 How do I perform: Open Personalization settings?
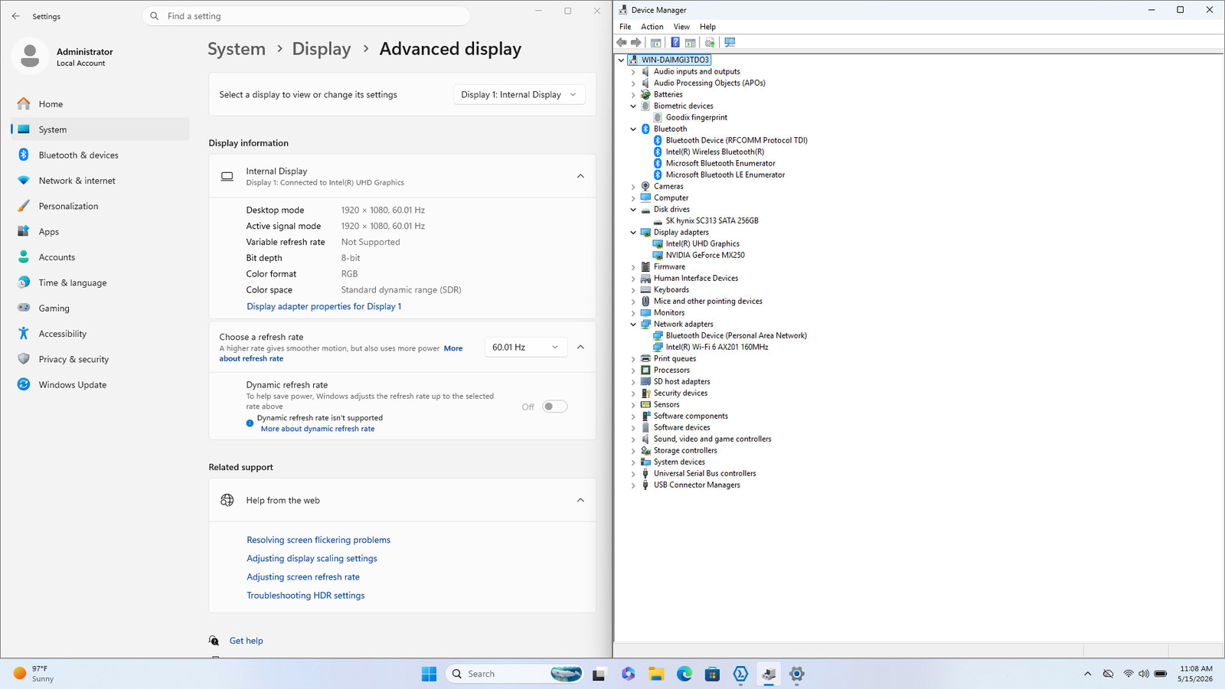pos(100,206)
